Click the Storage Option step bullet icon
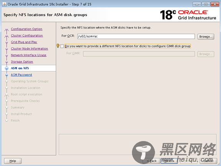 pyautogui.click(x=7, y=62)
